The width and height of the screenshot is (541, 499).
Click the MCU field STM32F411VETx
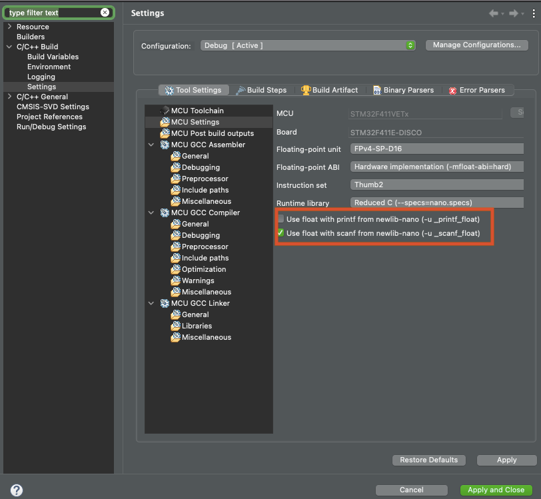click(425, 114)
